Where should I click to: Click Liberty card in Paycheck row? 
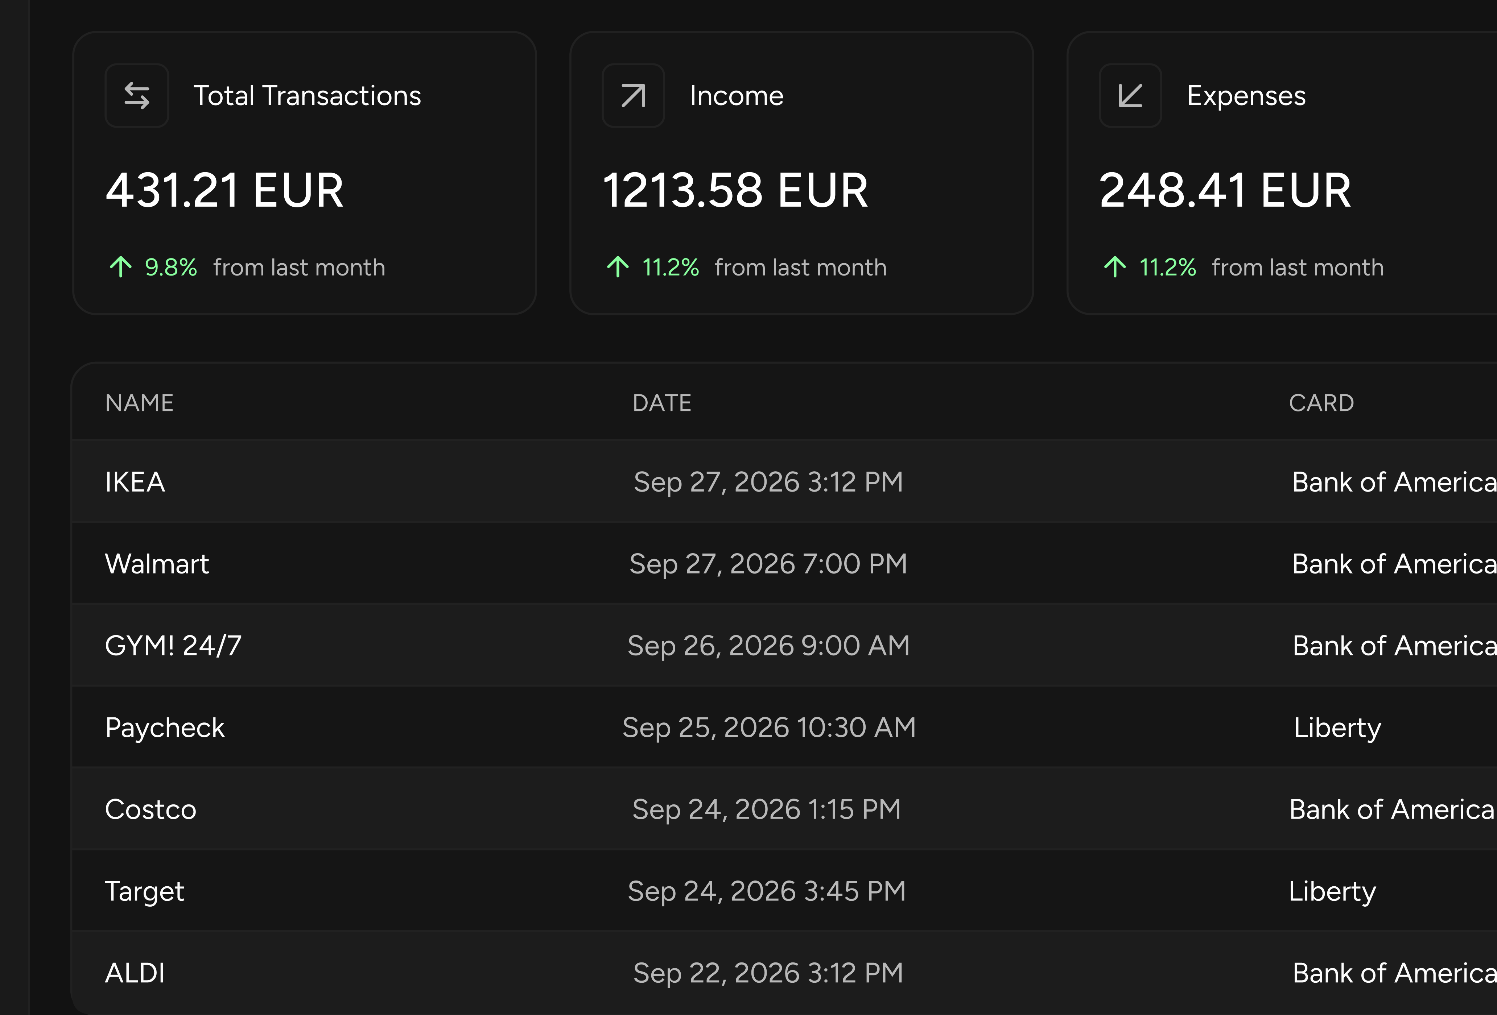pos(1337,728)
